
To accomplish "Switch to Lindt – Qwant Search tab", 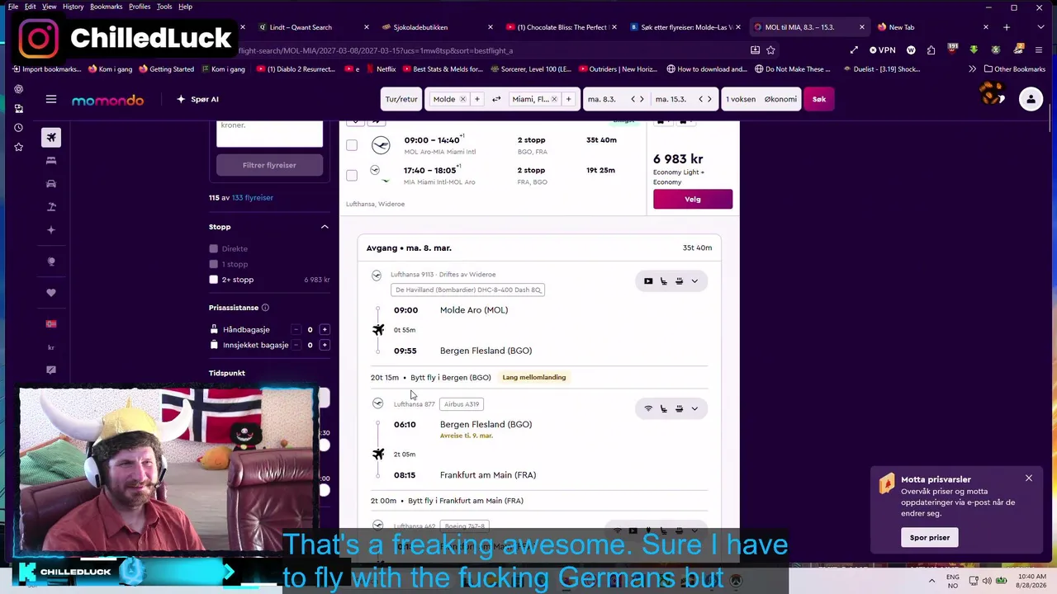I will pos(314,27).
